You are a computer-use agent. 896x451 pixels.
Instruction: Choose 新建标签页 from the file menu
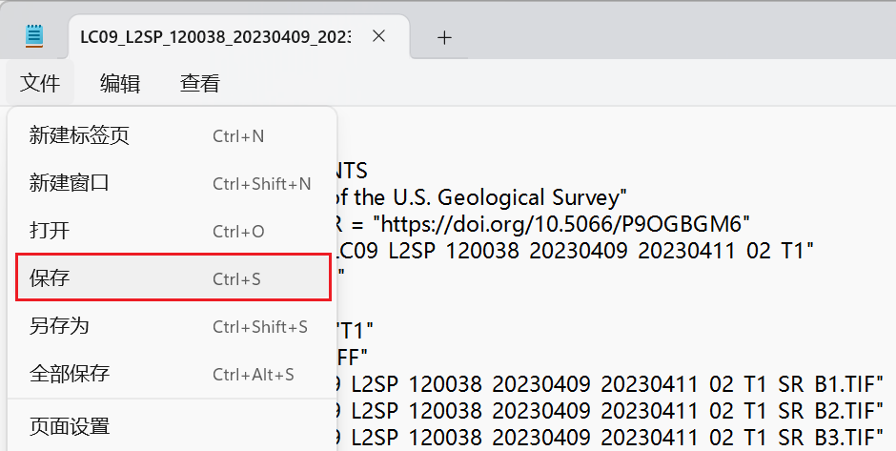(173, 136)
